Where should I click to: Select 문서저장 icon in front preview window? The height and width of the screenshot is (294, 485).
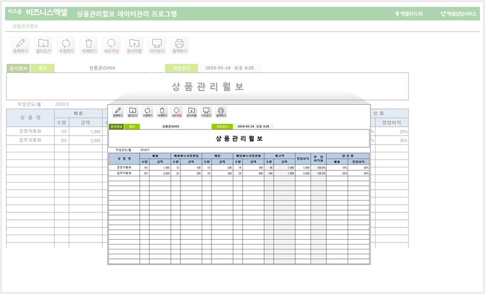coord(192,112)
